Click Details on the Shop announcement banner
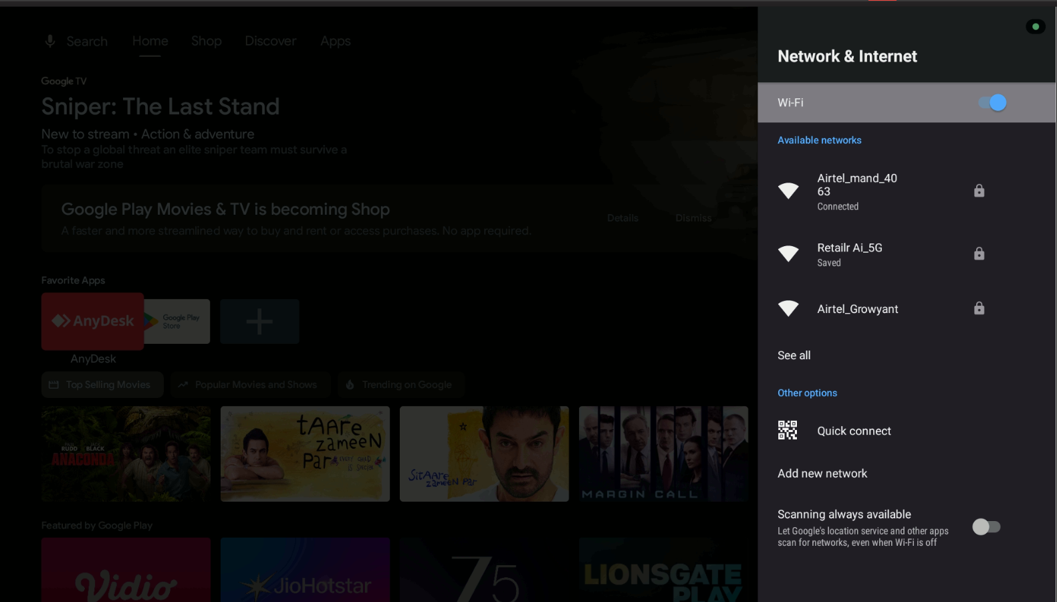The height and width of the screenshot is (602, 1057). click(x=622, y=218)
